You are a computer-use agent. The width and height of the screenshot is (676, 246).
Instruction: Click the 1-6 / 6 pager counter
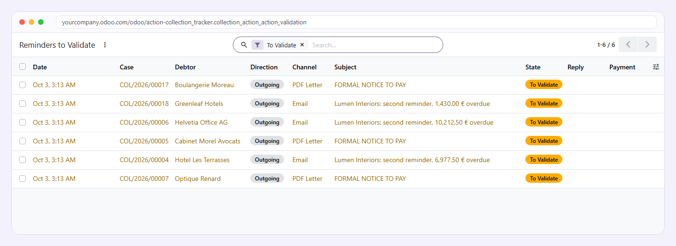click(606, 45)
